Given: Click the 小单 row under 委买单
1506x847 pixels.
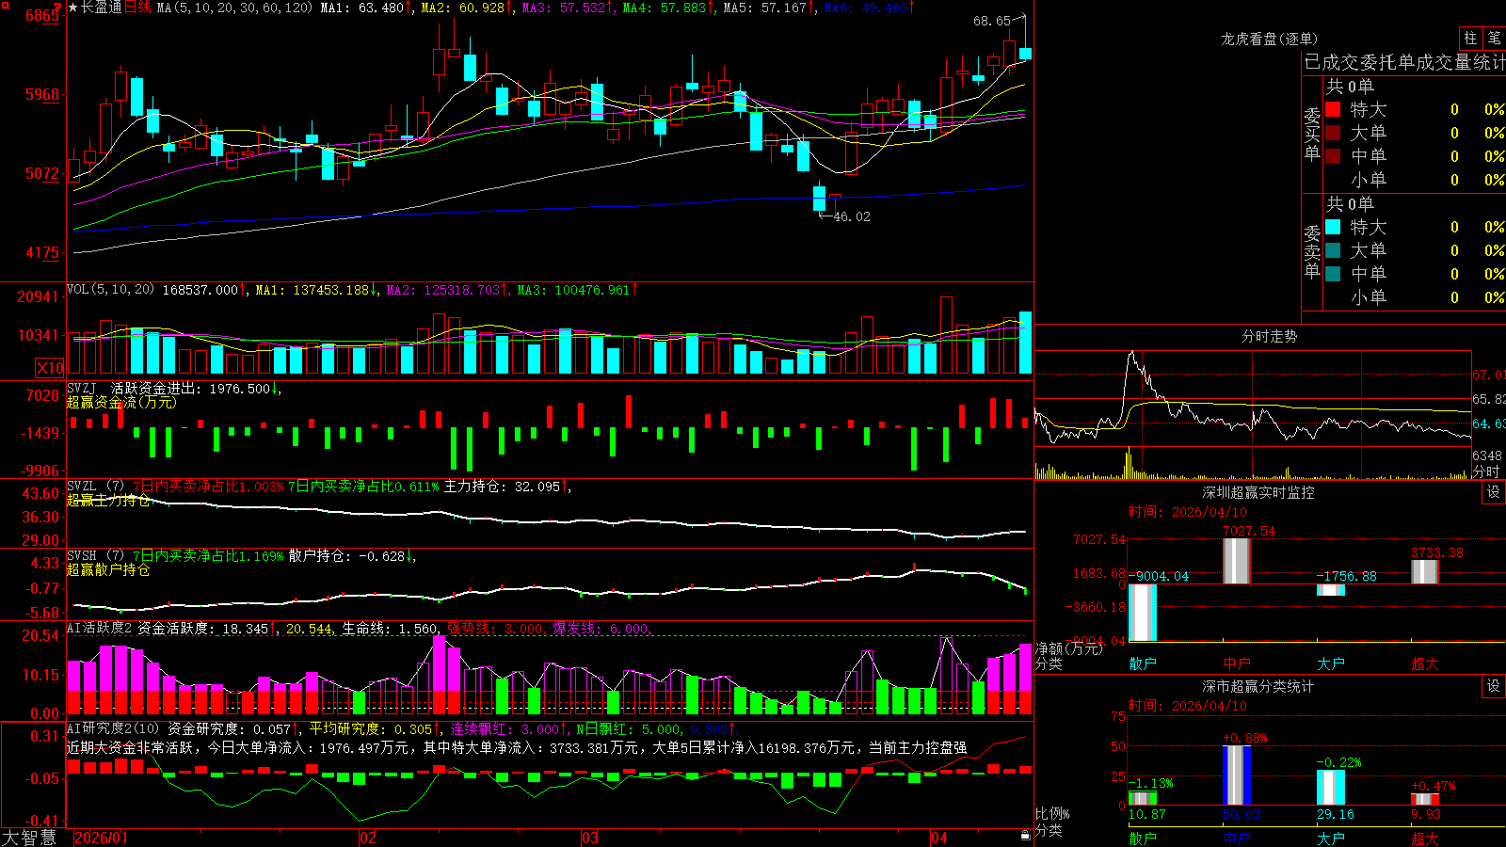Looking at the screenshot, I should [1414, 179].
